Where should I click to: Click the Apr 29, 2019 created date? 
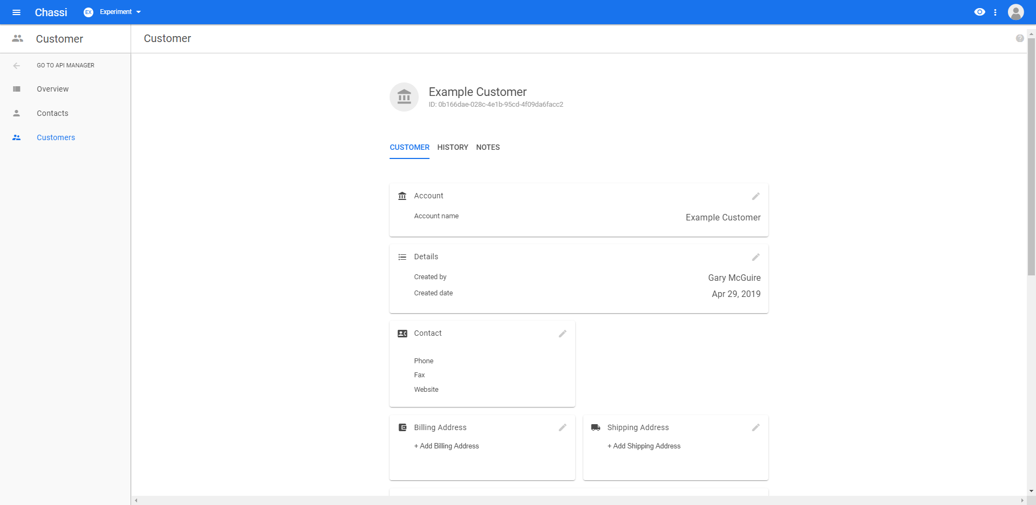736,294
